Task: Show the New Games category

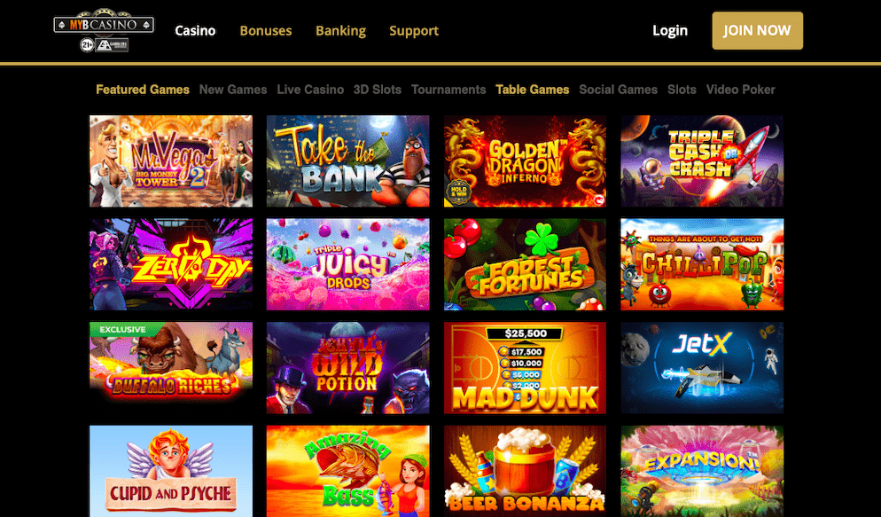Action: [x=233, y=90]
